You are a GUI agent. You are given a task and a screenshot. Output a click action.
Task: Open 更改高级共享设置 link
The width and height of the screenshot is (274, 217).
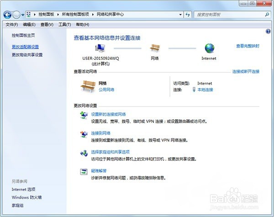[27, 55]
